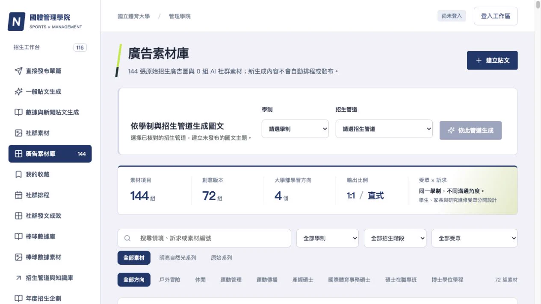Click the 建立貼文 button
Image resolution: width=541 pixels, height=304 pixels.
tap(492, 61)
